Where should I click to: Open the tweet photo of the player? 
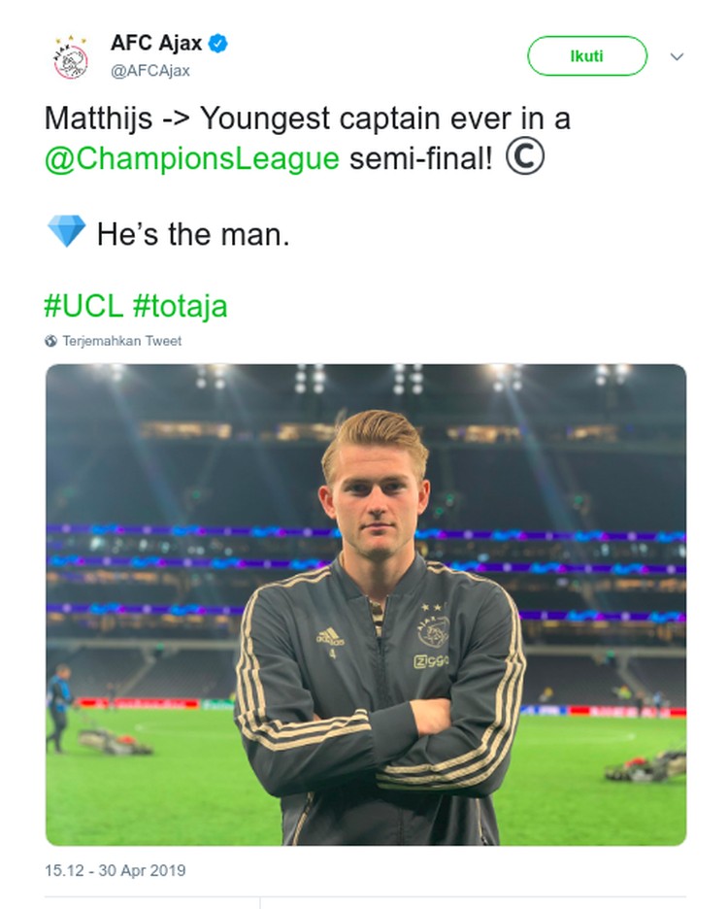click(366, 605)
